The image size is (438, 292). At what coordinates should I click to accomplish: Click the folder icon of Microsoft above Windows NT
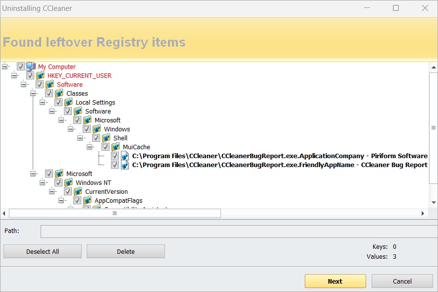59,174
